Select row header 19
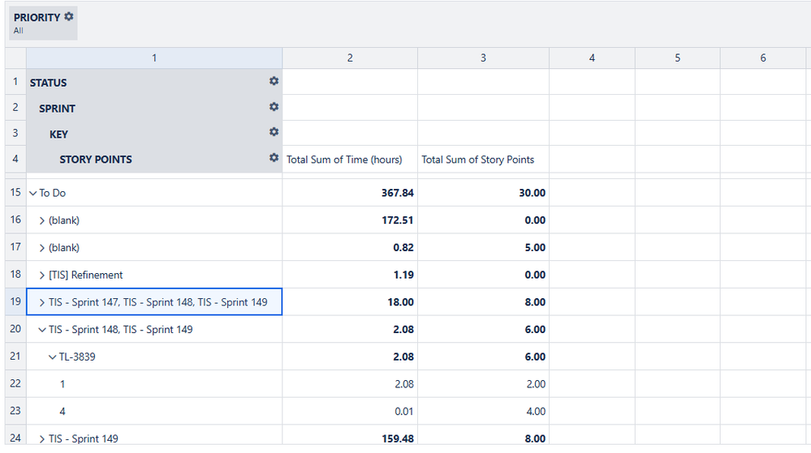Screen dimensions: 811x453 pos(15,301)
